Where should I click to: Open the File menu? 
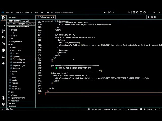tap(7, 12)
